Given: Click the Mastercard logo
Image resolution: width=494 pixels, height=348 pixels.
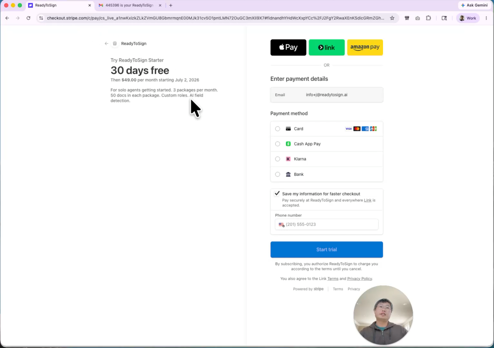Looking at the screenshot, I should click(x=357, y=129).
